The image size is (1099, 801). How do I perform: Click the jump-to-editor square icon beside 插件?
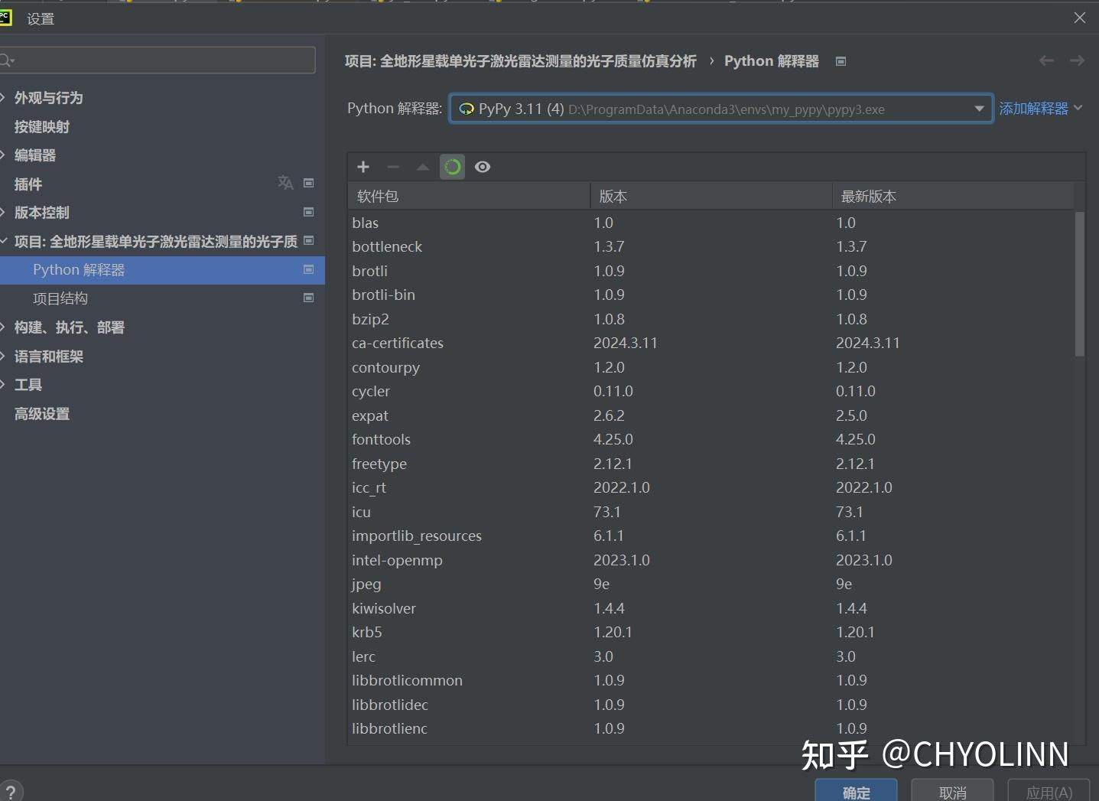tap(309, 183)
